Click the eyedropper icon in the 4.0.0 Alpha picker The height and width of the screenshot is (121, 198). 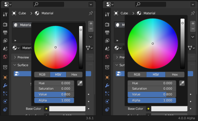click(x=182, y=83)
